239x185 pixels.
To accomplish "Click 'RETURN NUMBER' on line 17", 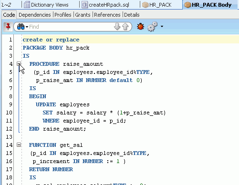I will click(x=51, y=169).
